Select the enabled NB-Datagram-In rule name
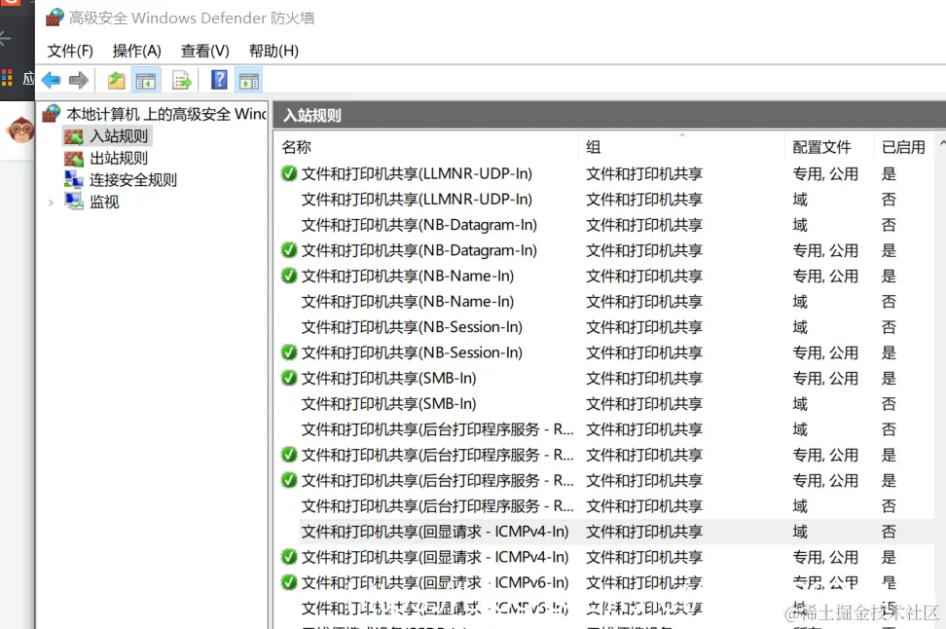The height and width of the screenshot is (629, 946). 419,250
